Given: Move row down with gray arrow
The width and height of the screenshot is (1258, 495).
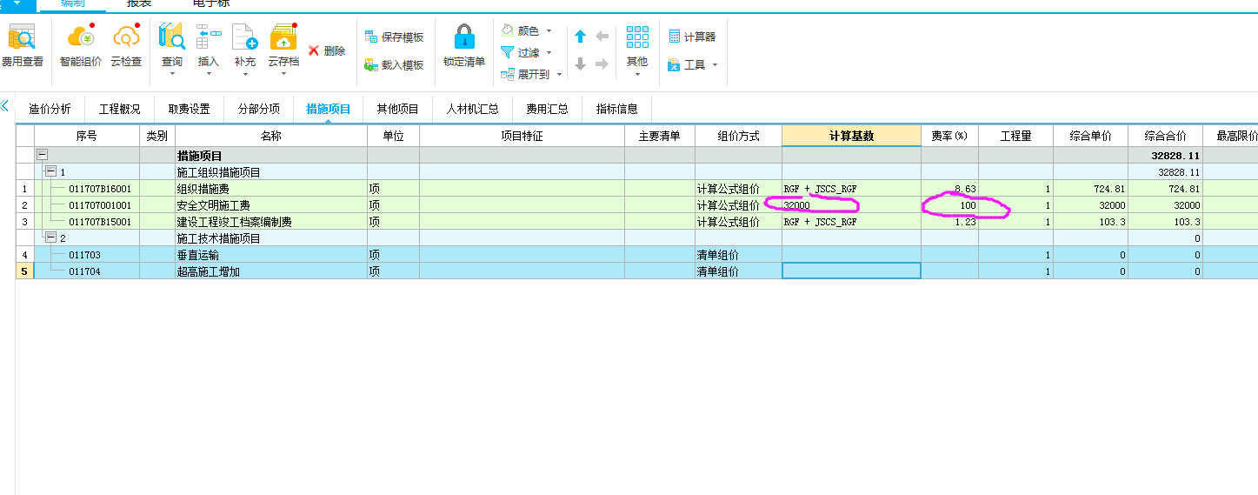Looking at the screenshot, I should coord(580,64).
